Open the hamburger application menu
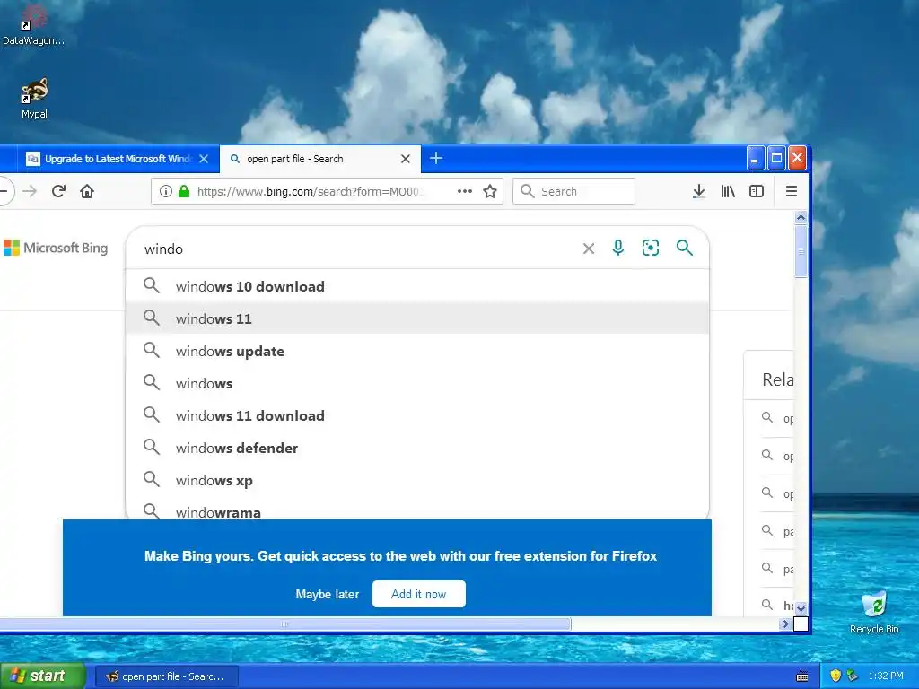The image size is (919, 689). [x=792, y=191]
